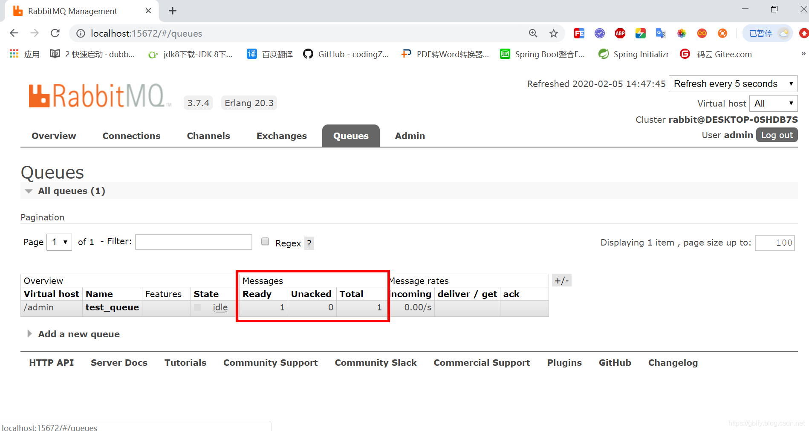This screenshot has width=809, height=431.
Task: Open the 码云 Gitee.com bookmark
Action: (x=716, y=54)
